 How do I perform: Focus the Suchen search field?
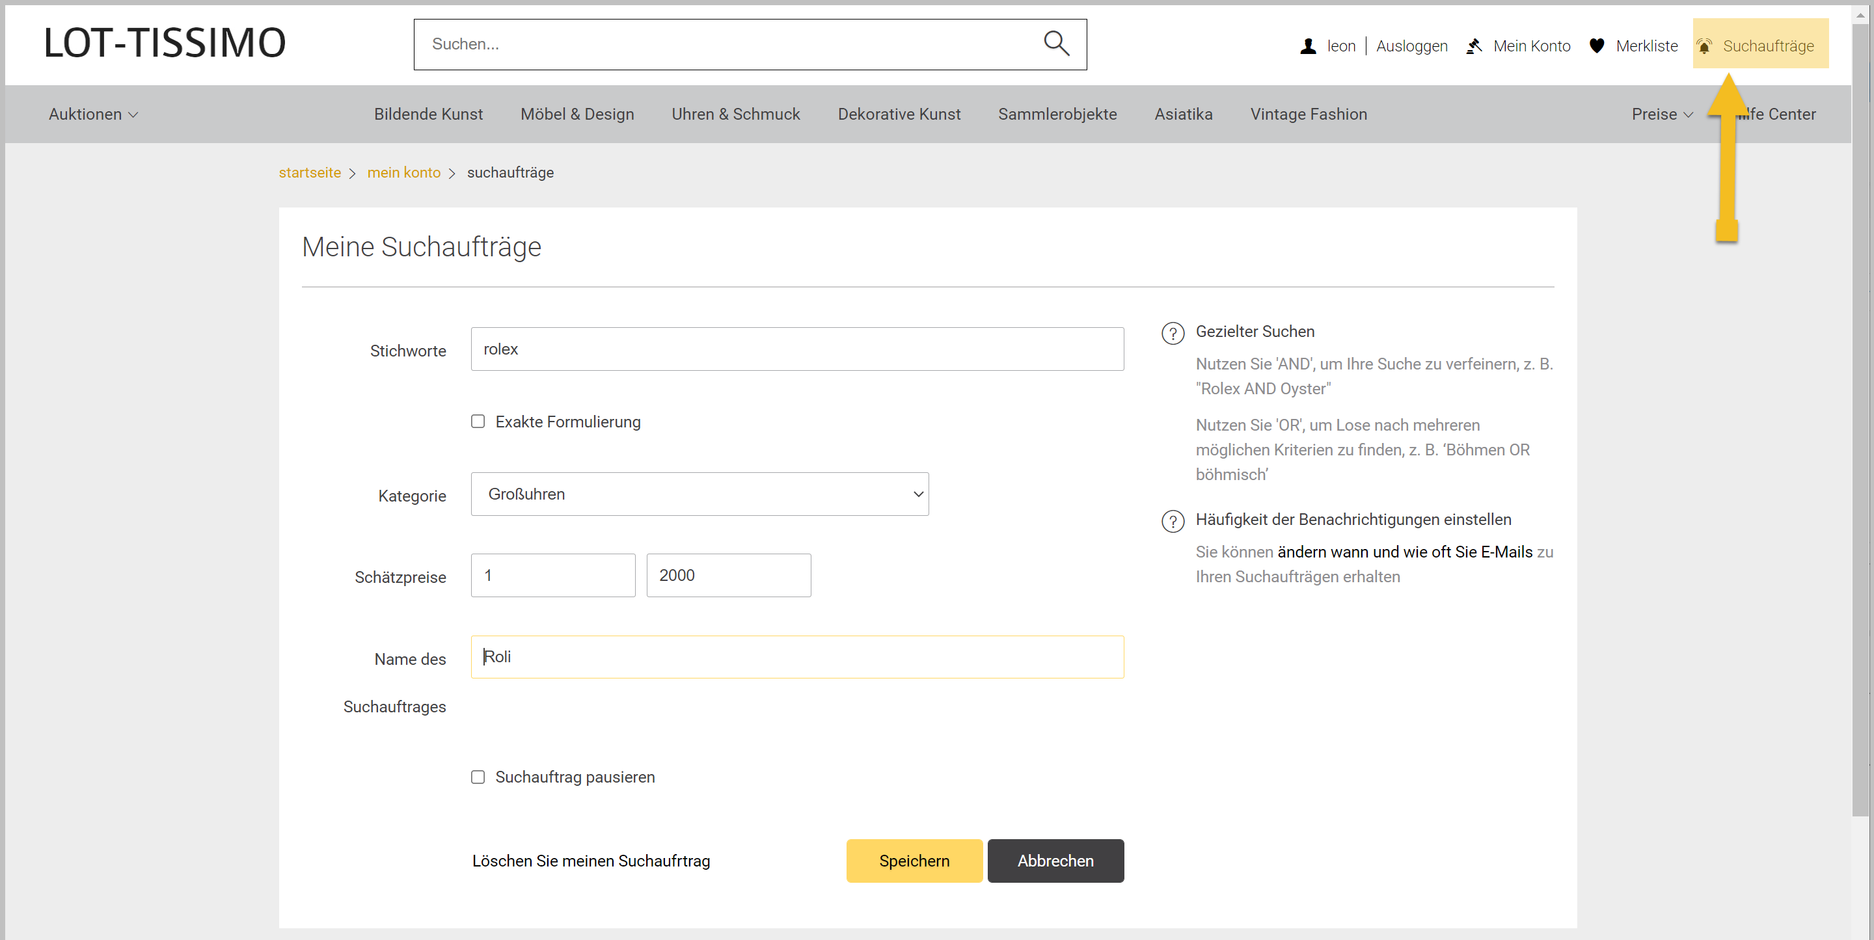(727, 44)
